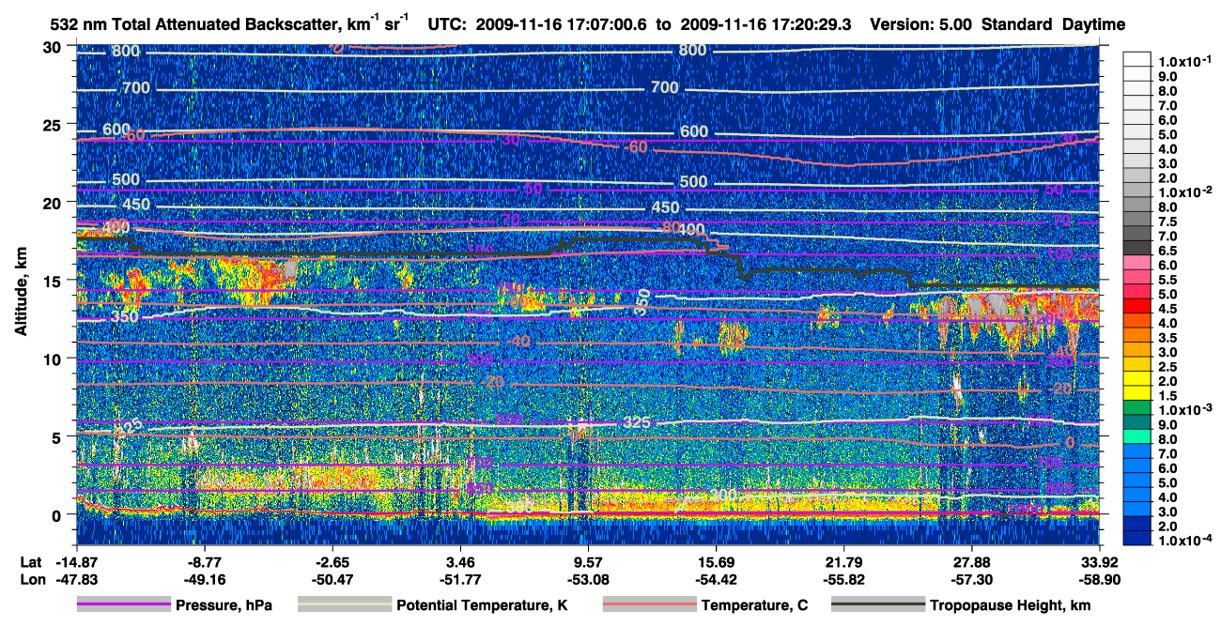Click the longitude value -47.83
This screenshot has height=626, width=1221.
[x=75, y=580]
